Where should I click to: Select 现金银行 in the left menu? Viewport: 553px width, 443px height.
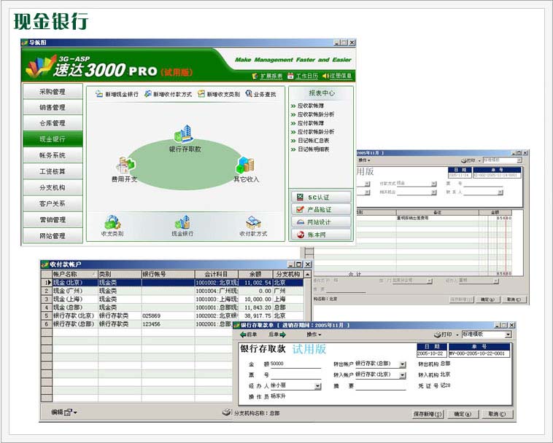coord(53,139)
